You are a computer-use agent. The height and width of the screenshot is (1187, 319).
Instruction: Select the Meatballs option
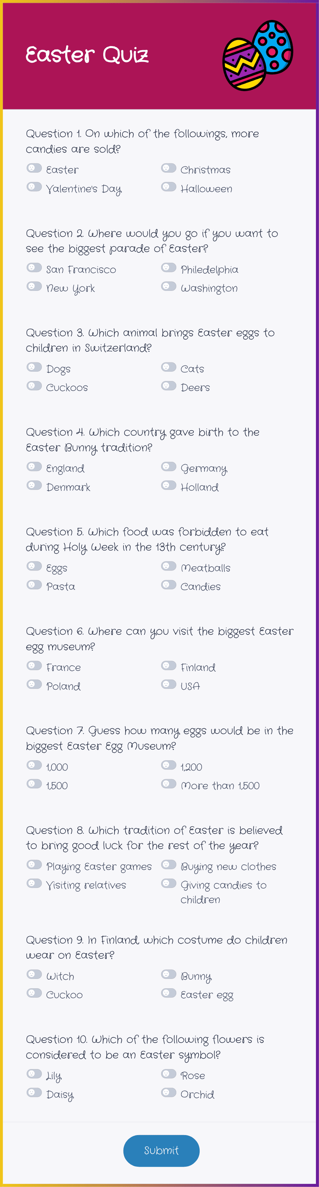pos(169,566)
